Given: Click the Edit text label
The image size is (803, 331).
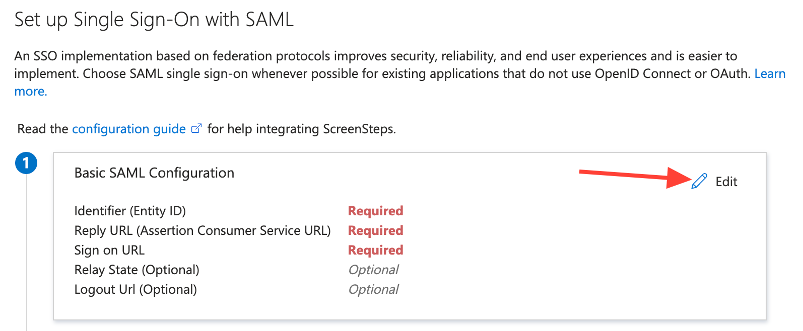Looking at the screenshot, I should (x=726, y=182).
